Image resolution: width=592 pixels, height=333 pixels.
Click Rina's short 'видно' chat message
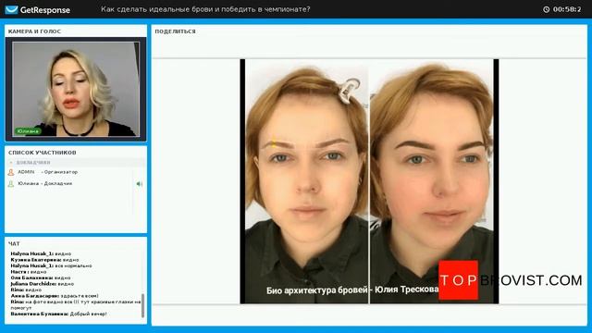pos(26,290)
